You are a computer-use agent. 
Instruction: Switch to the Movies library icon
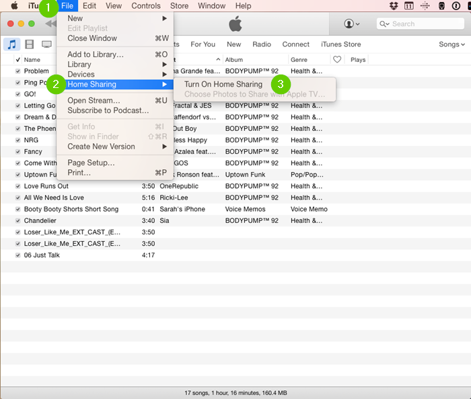(29, 44)
